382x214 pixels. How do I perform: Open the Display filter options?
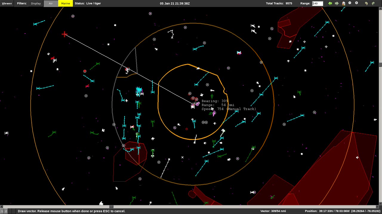click(x=36, y=4)
